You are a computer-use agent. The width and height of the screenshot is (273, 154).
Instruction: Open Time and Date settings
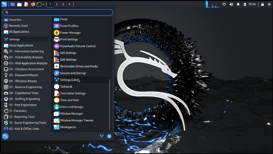pos(81,100)
